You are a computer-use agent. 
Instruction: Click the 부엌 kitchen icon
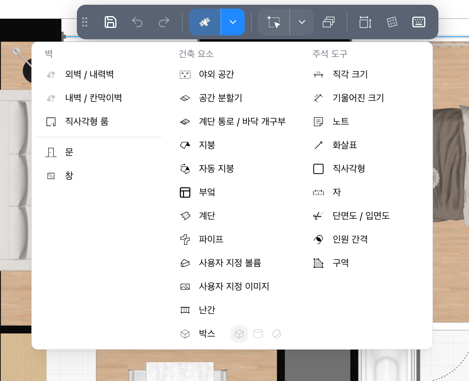[x=185, y=192]
